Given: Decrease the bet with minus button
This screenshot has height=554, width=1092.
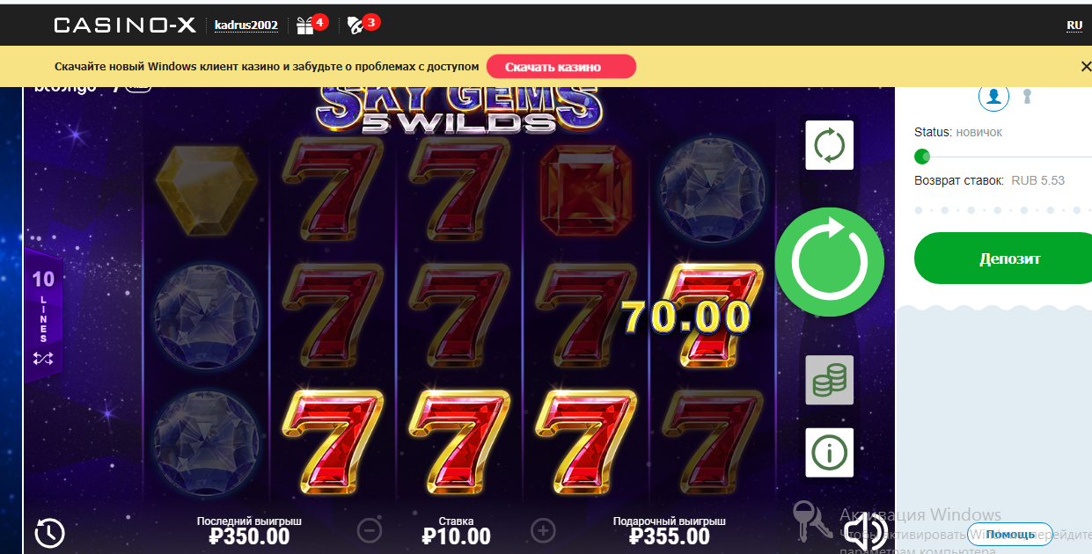Looking at the screenshot, I should pyautogui.click(x=370, y=530).
